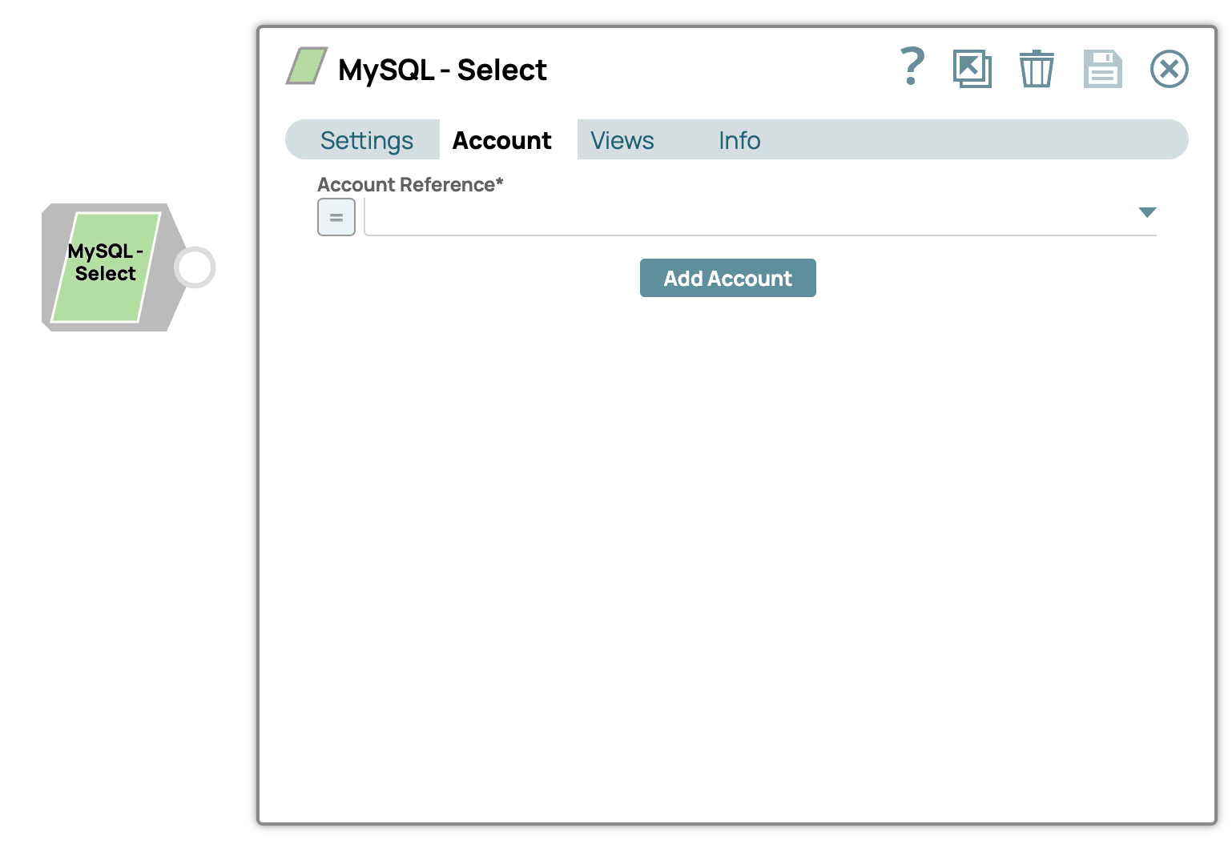Click the "MySQL - Select" dialog title
Screen dimensions: 1232x844
pos(442,70)
